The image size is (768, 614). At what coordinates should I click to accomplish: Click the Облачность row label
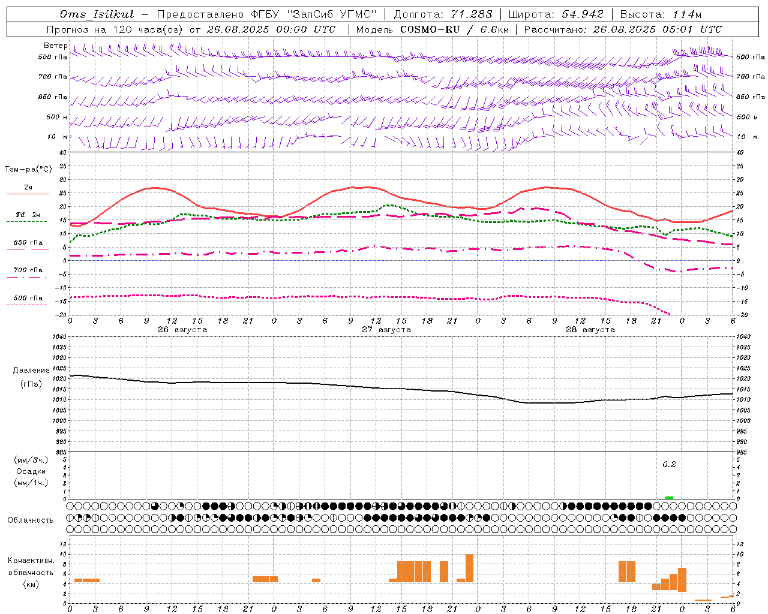31,520
